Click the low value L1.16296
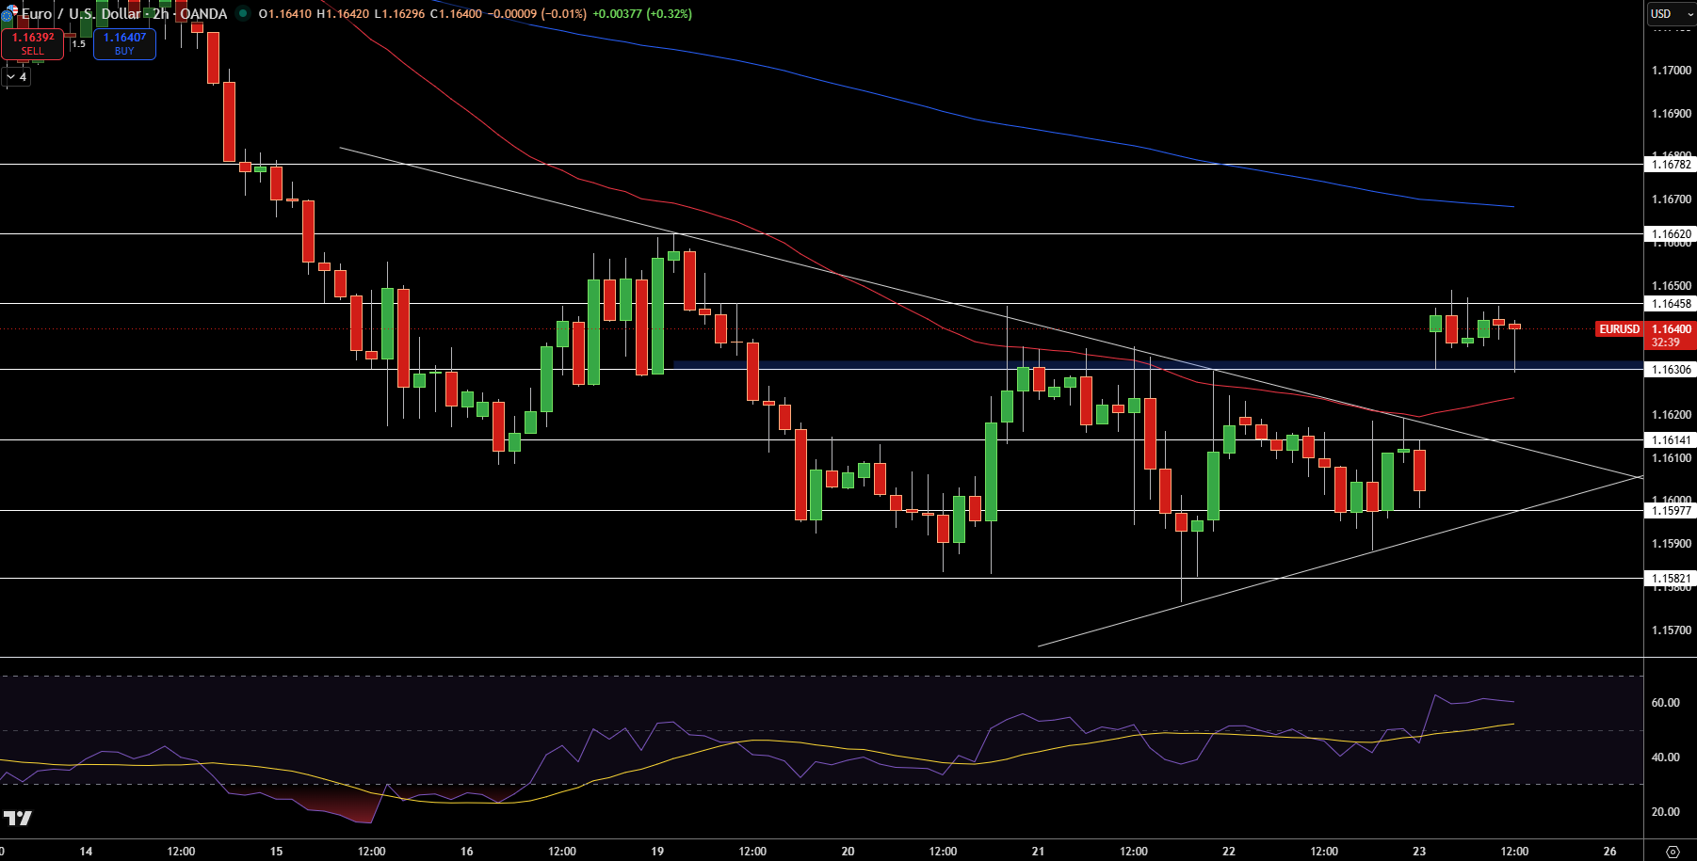This screenshot has height=861, width=1697. [x=399, y=14]
